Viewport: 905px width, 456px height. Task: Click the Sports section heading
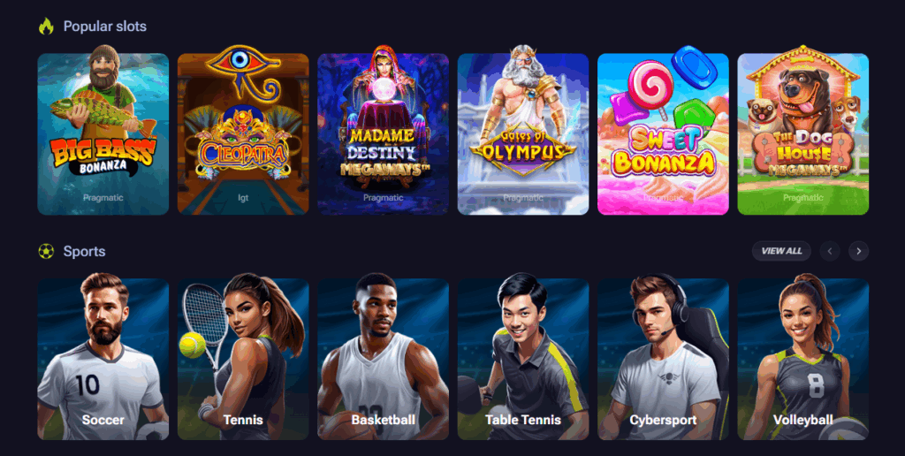point(84,252)
